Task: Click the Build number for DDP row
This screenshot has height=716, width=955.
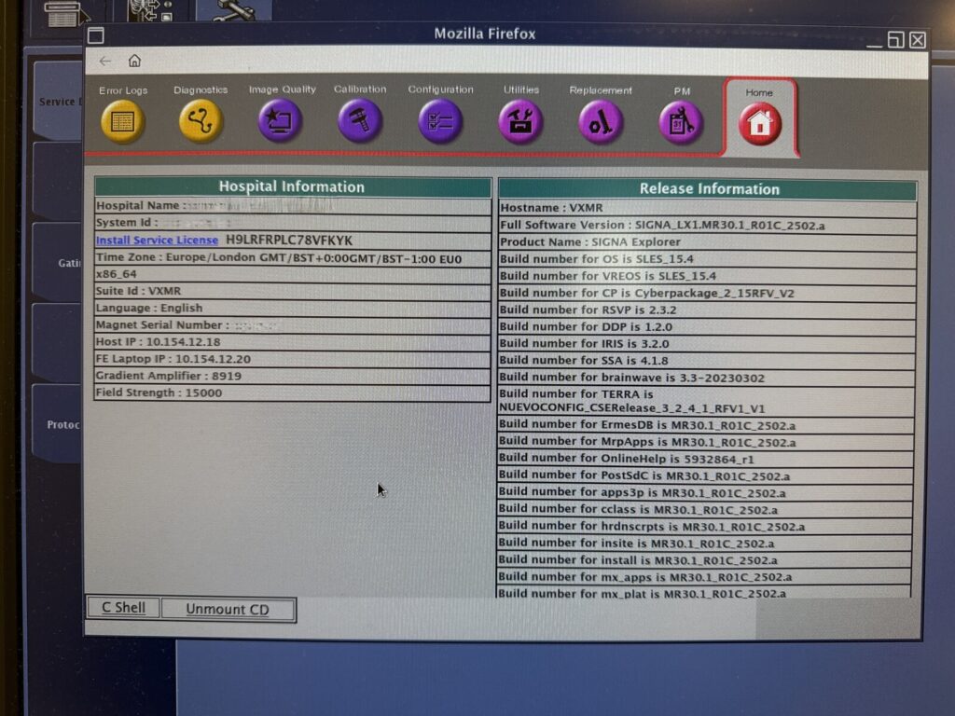Action: (708, 327)
